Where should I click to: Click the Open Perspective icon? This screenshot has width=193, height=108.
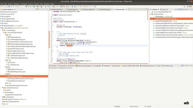(x=188, y=7)
